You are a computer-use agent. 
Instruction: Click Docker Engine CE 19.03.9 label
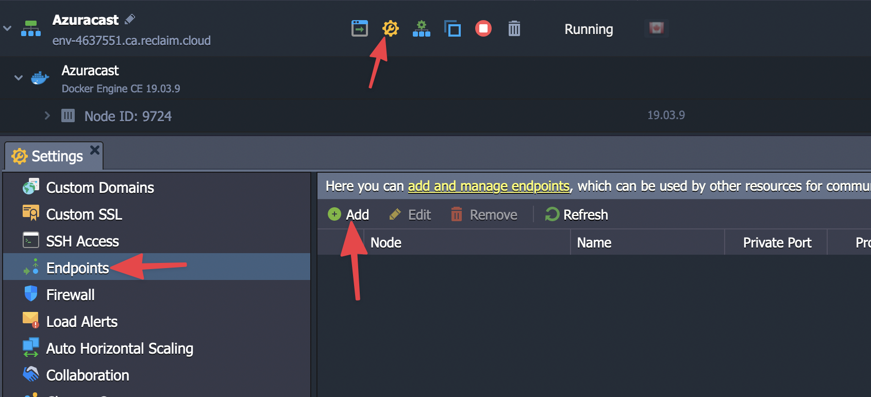pos(121,89)
